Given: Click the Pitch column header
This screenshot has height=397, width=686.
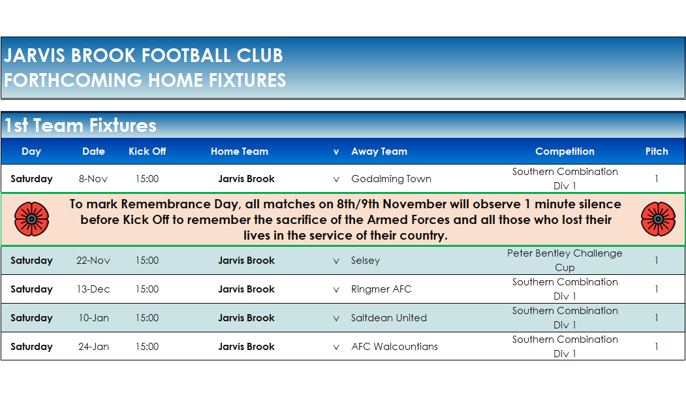Looking at the screenshot, I should [x=657, y=151].
